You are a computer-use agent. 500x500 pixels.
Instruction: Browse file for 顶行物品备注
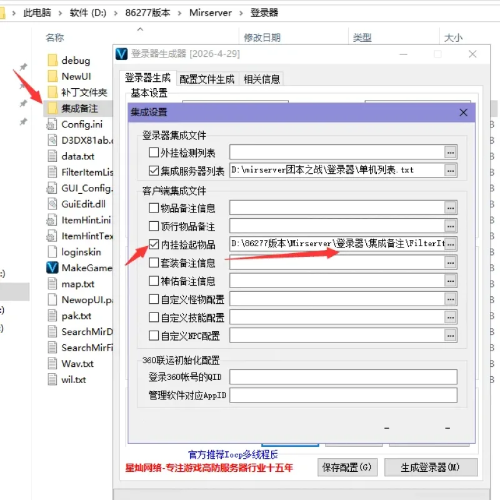coord(450,226)
